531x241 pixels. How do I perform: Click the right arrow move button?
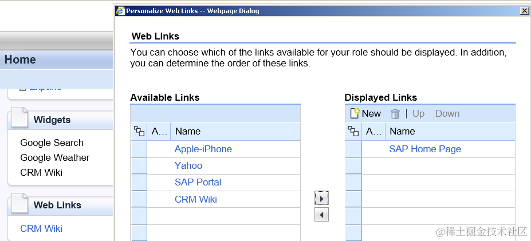(321, 198)
